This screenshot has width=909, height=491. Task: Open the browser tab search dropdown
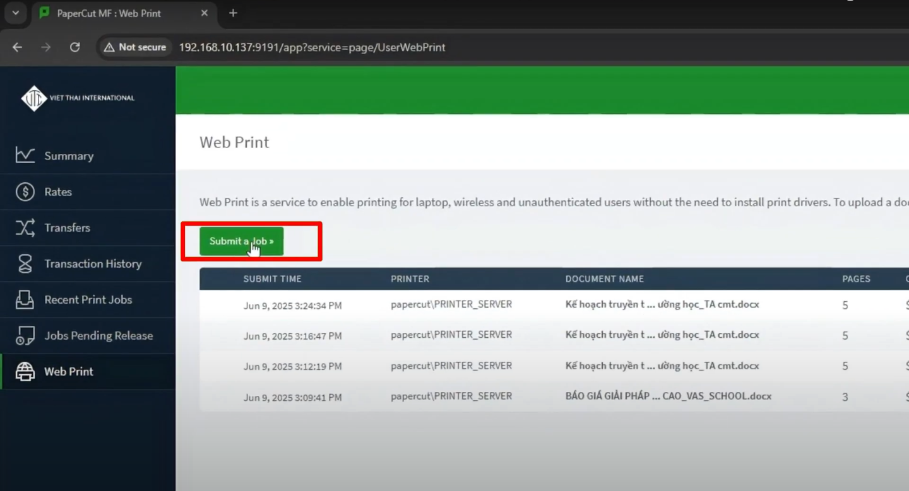[16, 13]
